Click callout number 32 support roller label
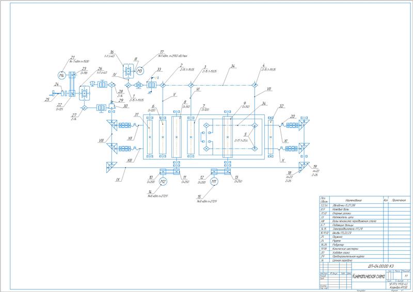413x292 pixels. click(281, 106)
